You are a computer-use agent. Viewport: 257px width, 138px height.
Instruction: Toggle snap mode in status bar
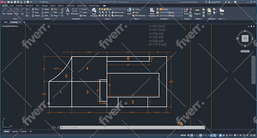192,135
